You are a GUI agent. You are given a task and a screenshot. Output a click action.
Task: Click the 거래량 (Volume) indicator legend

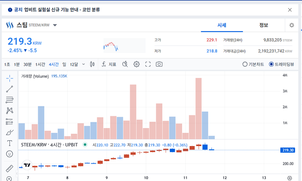point(35,76)
